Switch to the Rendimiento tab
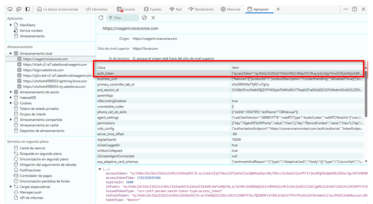373x204 pixels. tap(201, 9)
